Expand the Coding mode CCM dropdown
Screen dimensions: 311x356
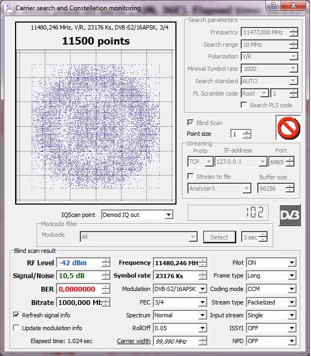pyautogui.click(x=292, y=289)
